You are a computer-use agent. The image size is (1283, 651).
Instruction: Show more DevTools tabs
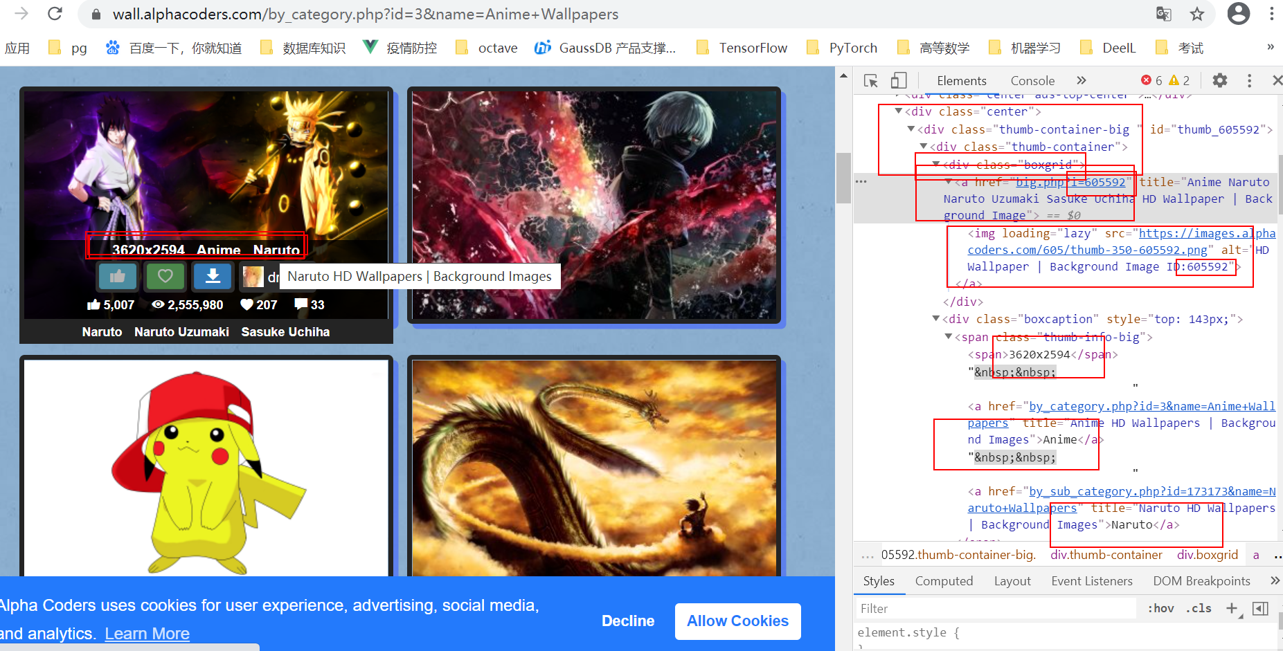1082,80
